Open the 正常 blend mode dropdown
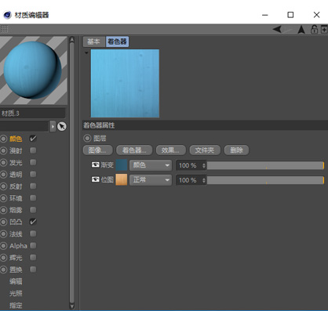Viewport: 328px width, 311px height. 151,180
